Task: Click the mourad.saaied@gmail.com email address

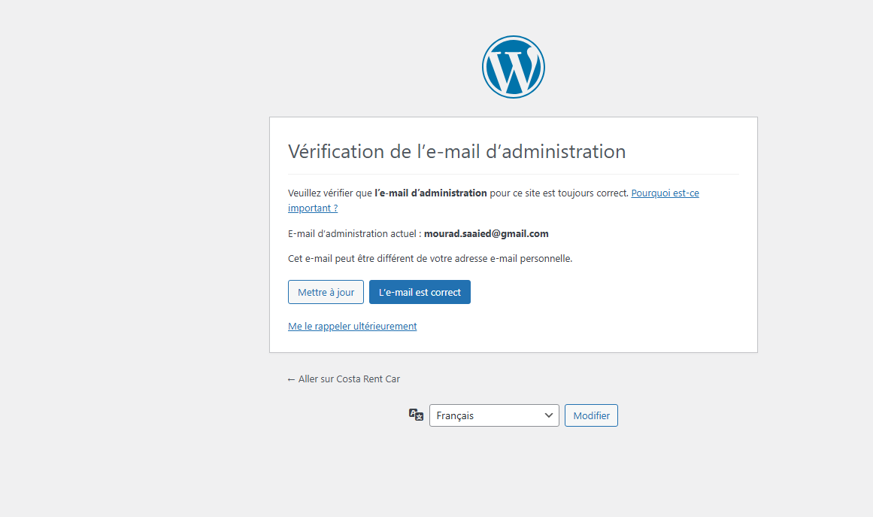Action: pos(486,233)
